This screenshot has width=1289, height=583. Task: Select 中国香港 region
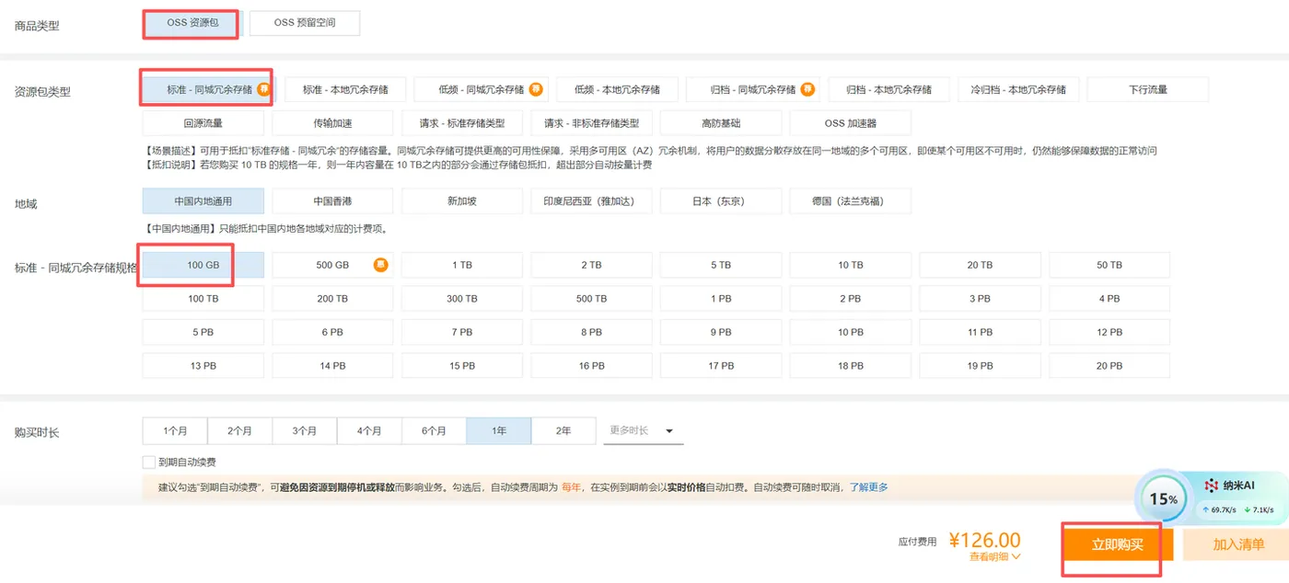coord(332,200)
